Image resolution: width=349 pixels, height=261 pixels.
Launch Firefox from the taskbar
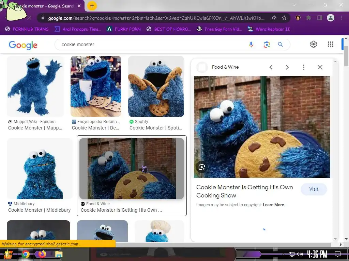pos(42,254)
